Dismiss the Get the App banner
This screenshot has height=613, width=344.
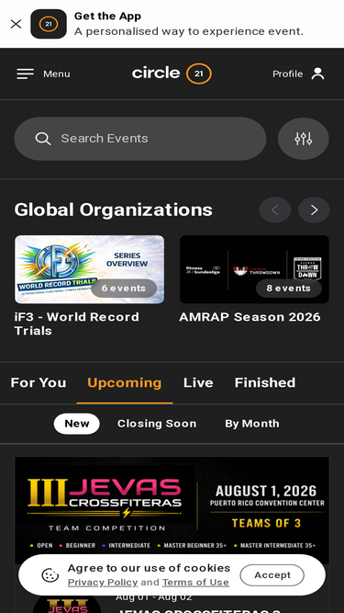(16, 24)
